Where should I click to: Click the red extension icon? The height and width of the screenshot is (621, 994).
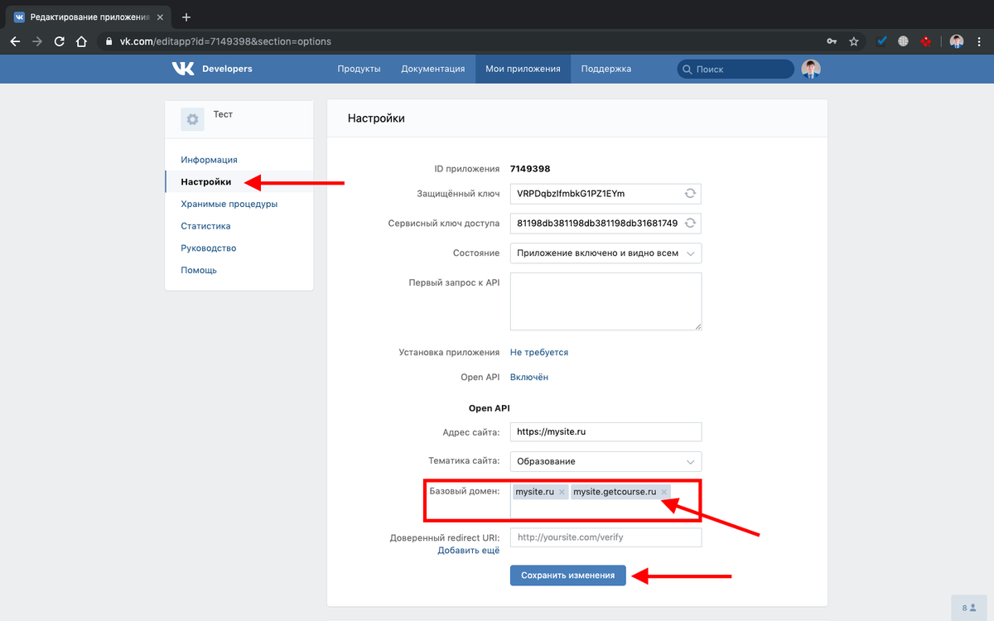pyautogui.click(x=926, y=41)
